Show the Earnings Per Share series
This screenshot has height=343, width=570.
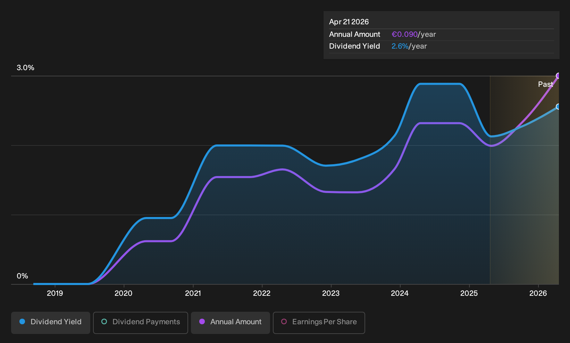(x=319, y=323)
